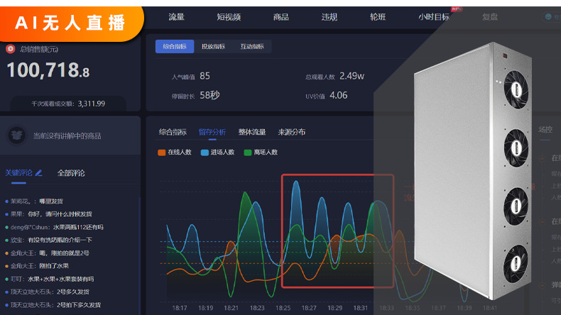Select the comment 水果+水果+水果套装有吗

(61, 279)
